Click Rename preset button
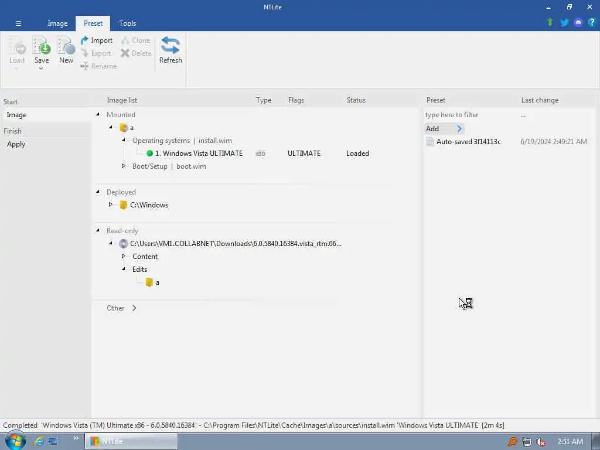The height and width of the screenshot is (450, 600). (98, 66)
